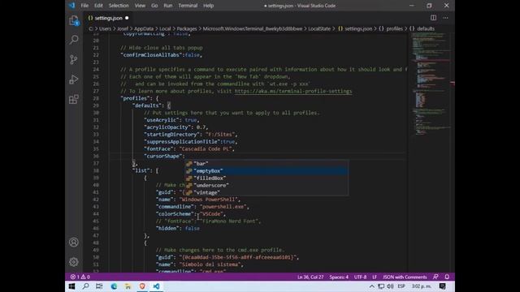Click the LocalState breadcrumb segment
The width and height of the screenshot is (520, 292).
[319, 29]
